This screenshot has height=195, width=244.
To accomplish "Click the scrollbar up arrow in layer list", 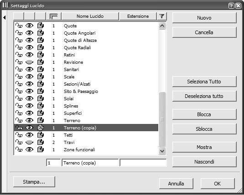I will click(162, 26).
